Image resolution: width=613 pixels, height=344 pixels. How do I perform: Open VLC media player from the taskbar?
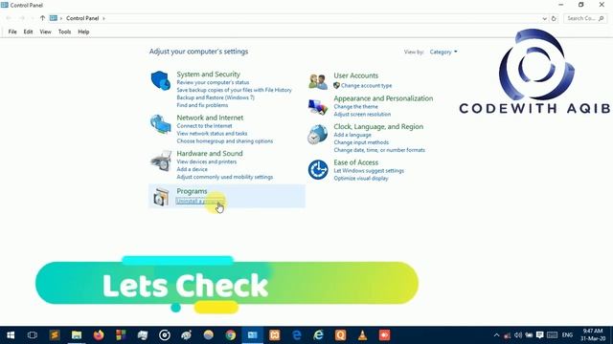pos(362,335)
